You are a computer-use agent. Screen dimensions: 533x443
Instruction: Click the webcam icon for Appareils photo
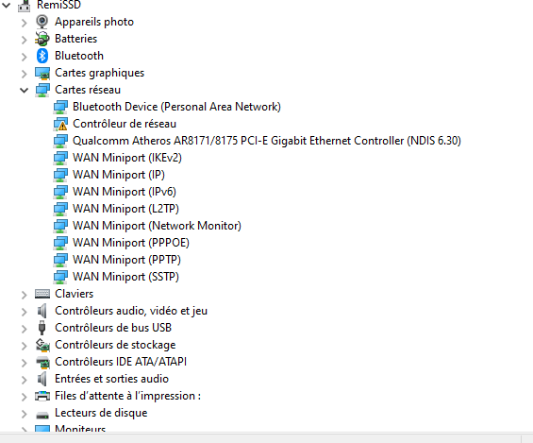click(x=42, y=22)
